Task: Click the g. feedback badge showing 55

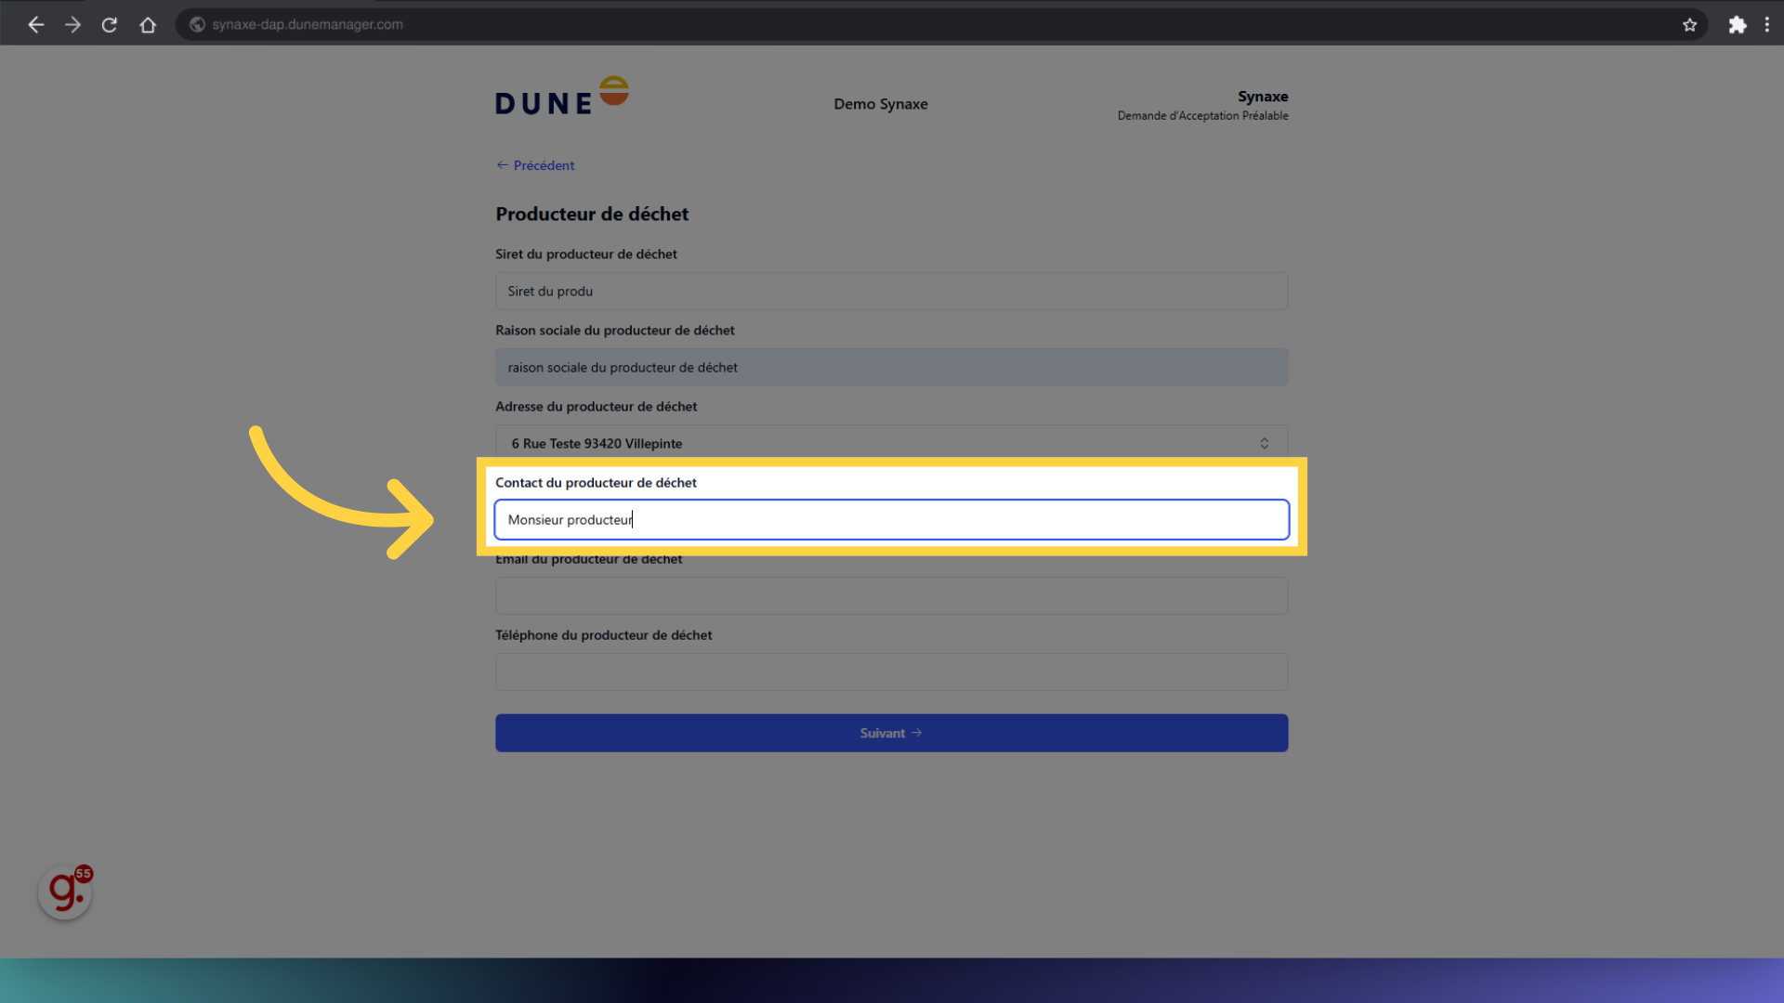Action: click(64, 891)
